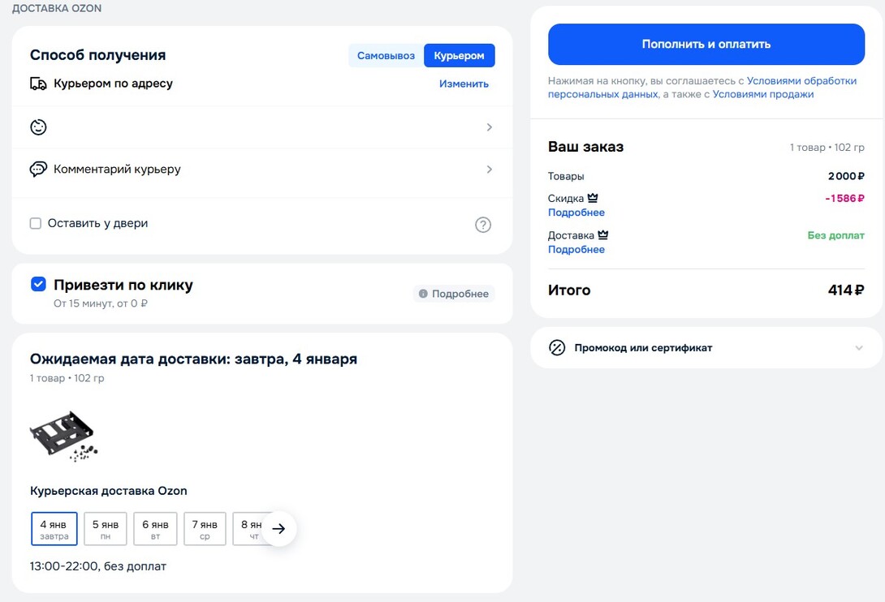Open Условиями обработки персональных данных link
The image size is (885, 602).
pyautogui.click(x=702, y=88)
